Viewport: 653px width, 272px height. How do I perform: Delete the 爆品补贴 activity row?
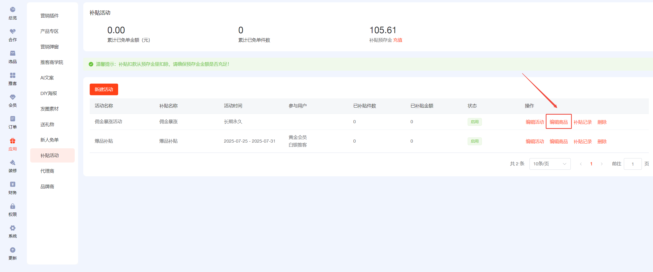[x=602, y=142]
